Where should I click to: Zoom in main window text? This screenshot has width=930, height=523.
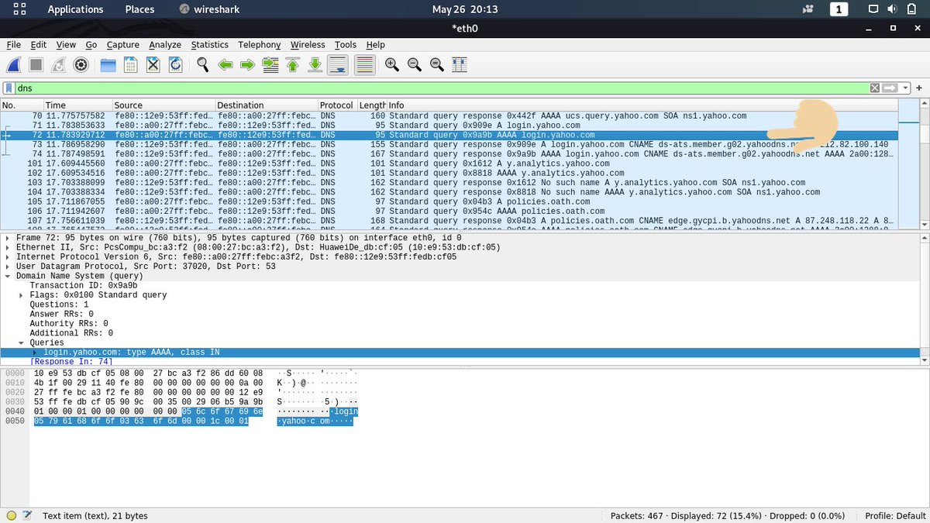[392, 65]
